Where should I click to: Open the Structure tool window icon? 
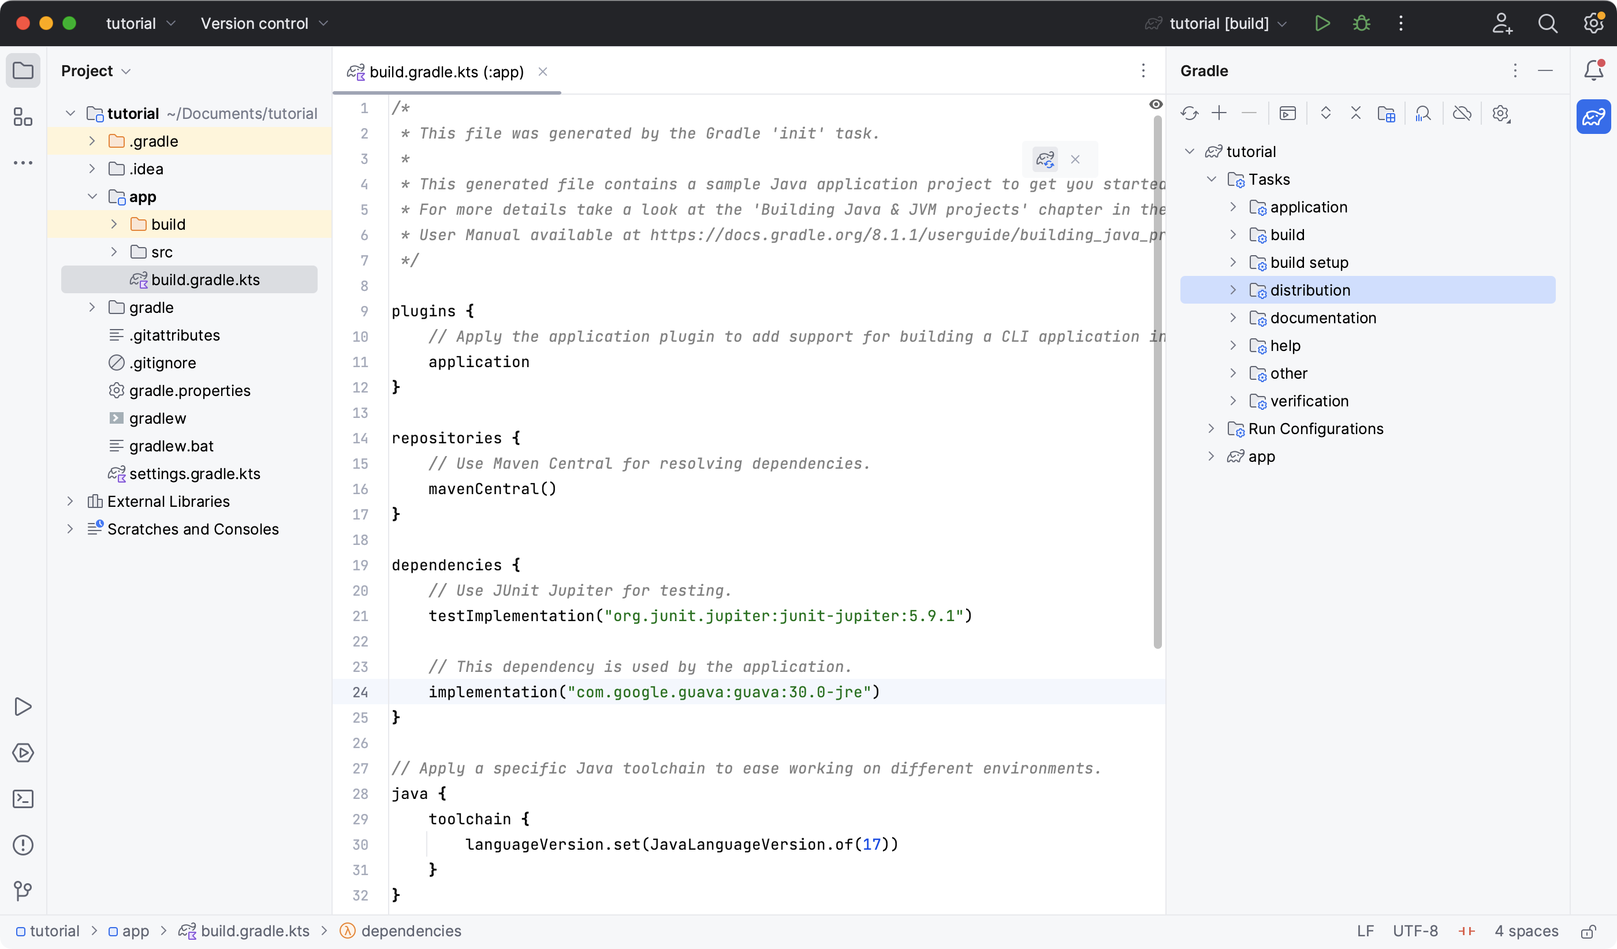coord(23,117)
